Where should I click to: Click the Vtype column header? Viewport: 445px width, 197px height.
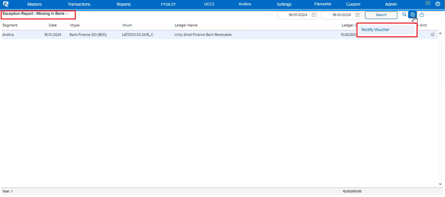(75, 25)
